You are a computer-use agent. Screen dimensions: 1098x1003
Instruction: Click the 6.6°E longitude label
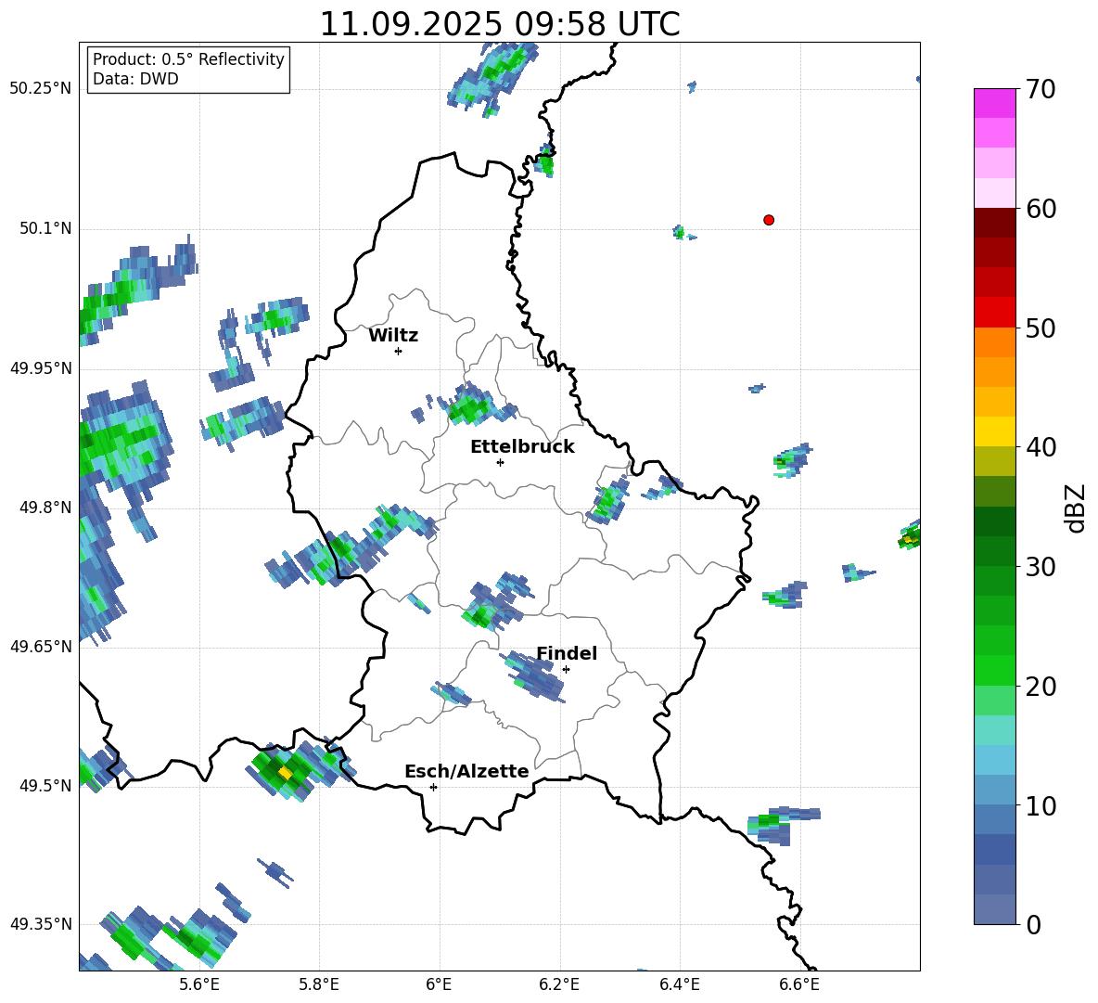[x=799, y=984]
